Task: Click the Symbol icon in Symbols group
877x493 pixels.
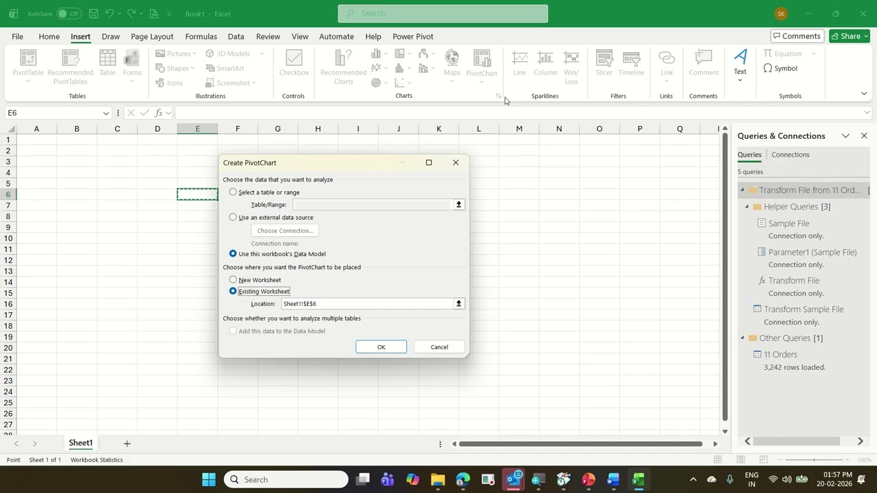Action: (780, 68)
